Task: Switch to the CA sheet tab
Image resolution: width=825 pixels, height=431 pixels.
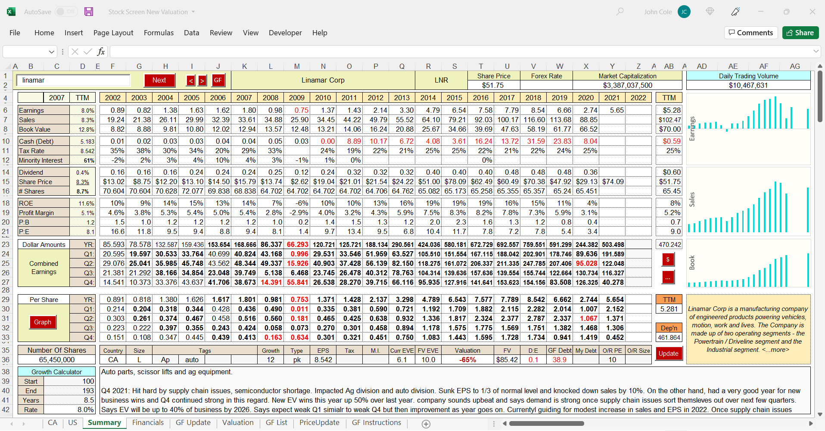Action: [x=53, y=423]
